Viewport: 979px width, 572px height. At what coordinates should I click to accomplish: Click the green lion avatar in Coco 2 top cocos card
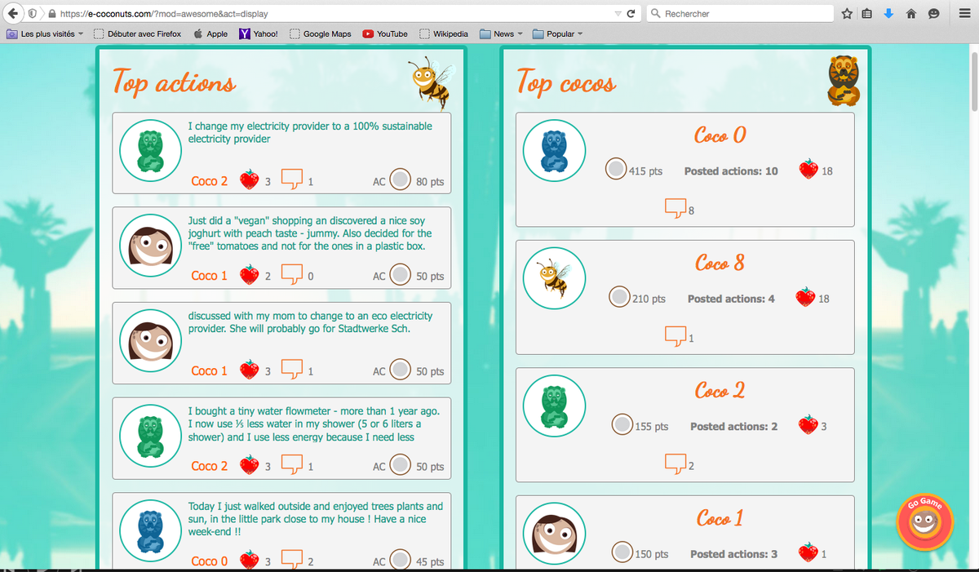(554, 406)
